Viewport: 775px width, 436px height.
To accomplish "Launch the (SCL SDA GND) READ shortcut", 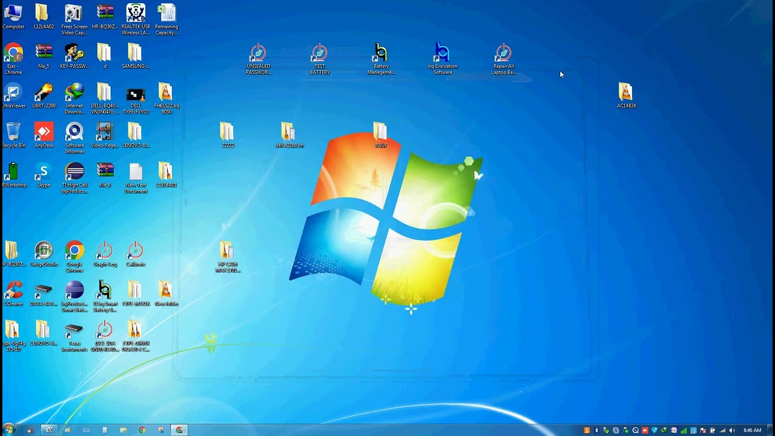I will (105, 336).
